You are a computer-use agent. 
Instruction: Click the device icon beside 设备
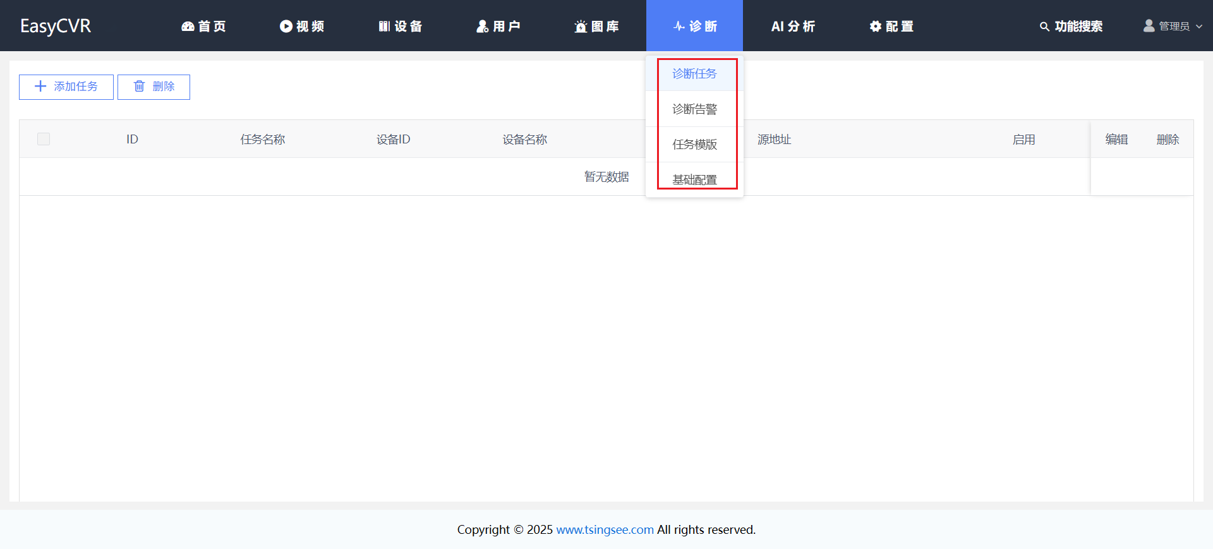(x=384, y=27)
